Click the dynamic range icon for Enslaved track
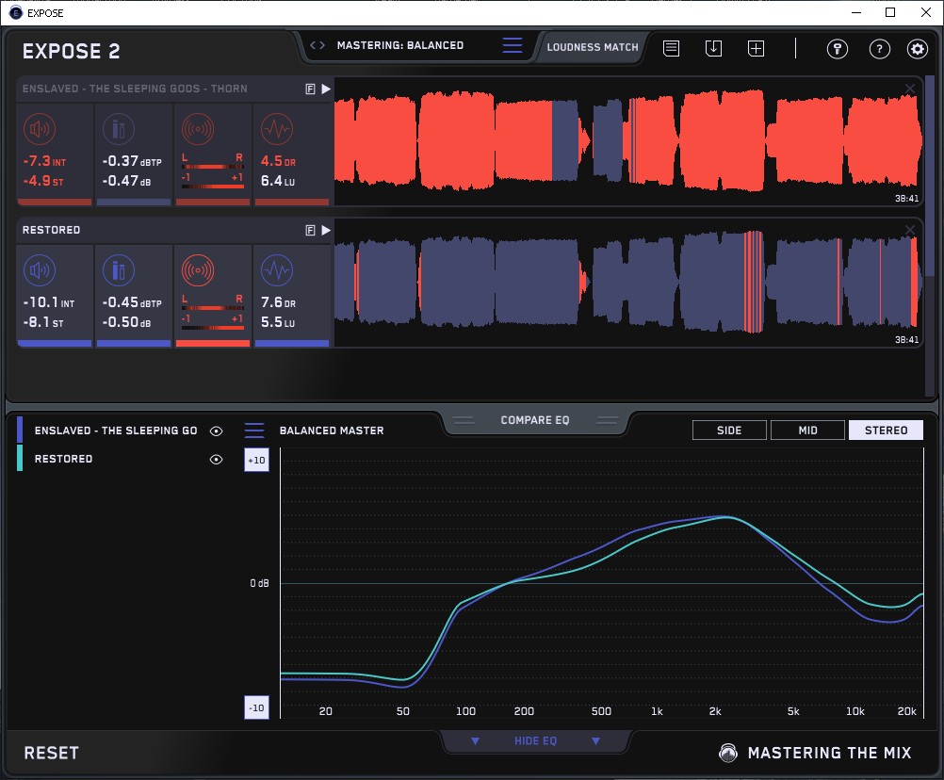This screenshot has width=944, height=780. click(277, 129)
